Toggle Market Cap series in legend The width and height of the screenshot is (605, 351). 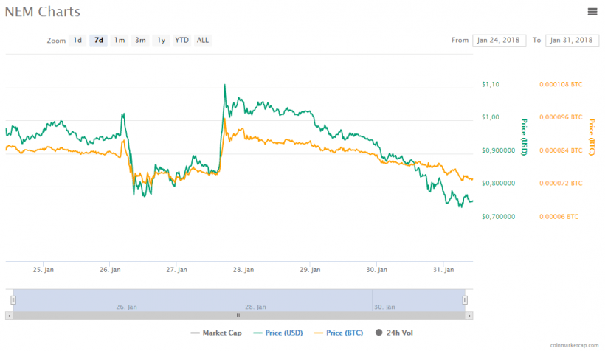click(216, 333)
